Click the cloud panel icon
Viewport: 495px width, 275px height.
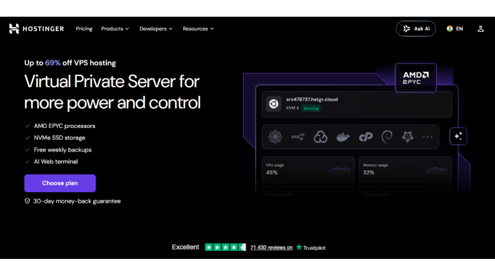point(320,137)
